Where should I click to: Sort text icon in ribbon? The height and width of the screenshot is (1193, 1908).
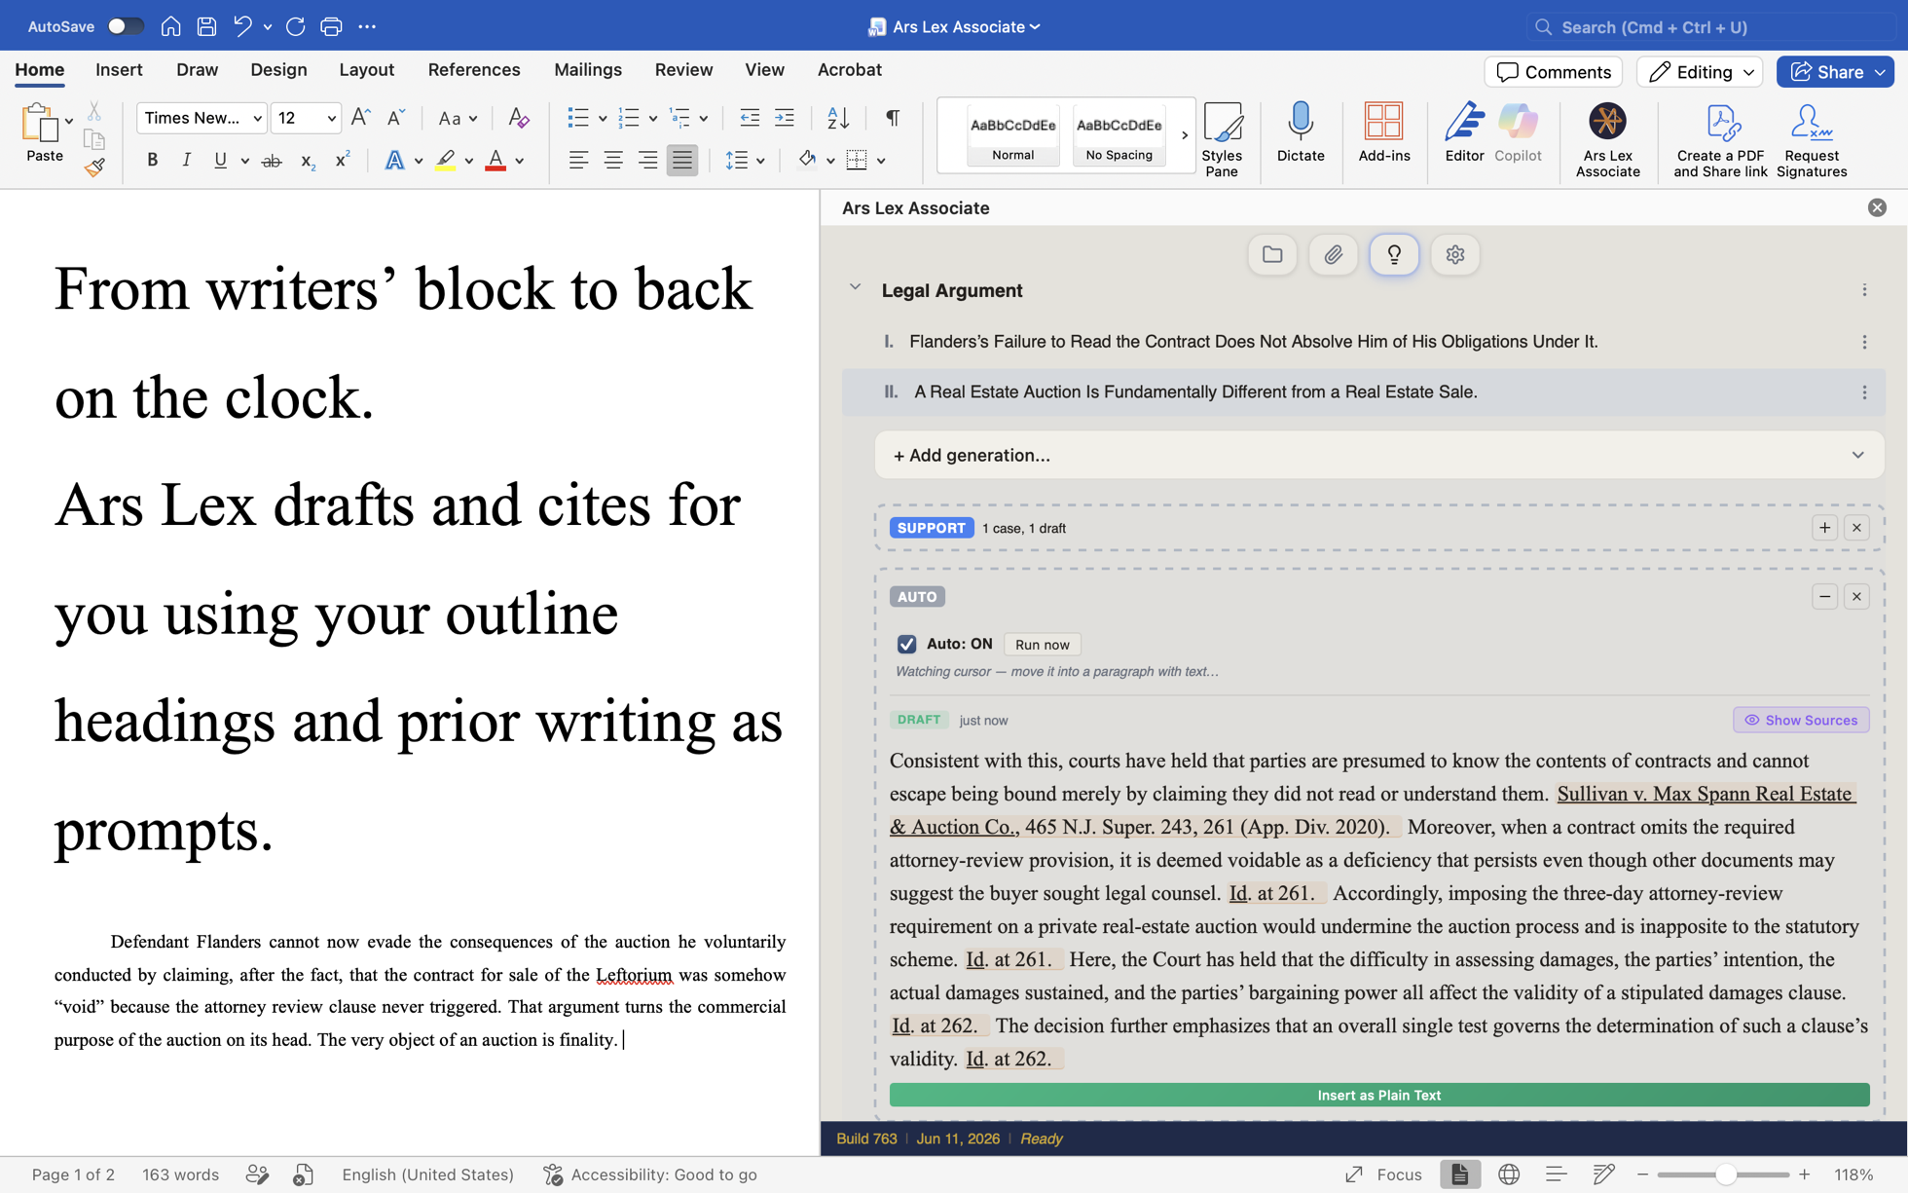tap(838, 118)
